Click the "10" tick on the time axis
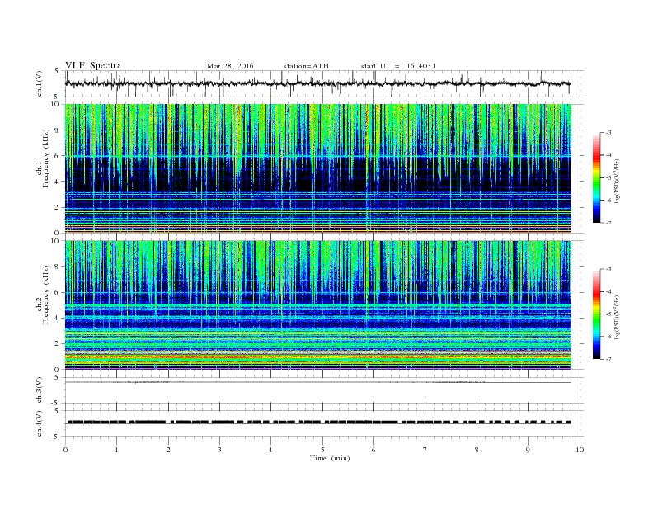This screenshot has width=653, height=505. [580, 450]
